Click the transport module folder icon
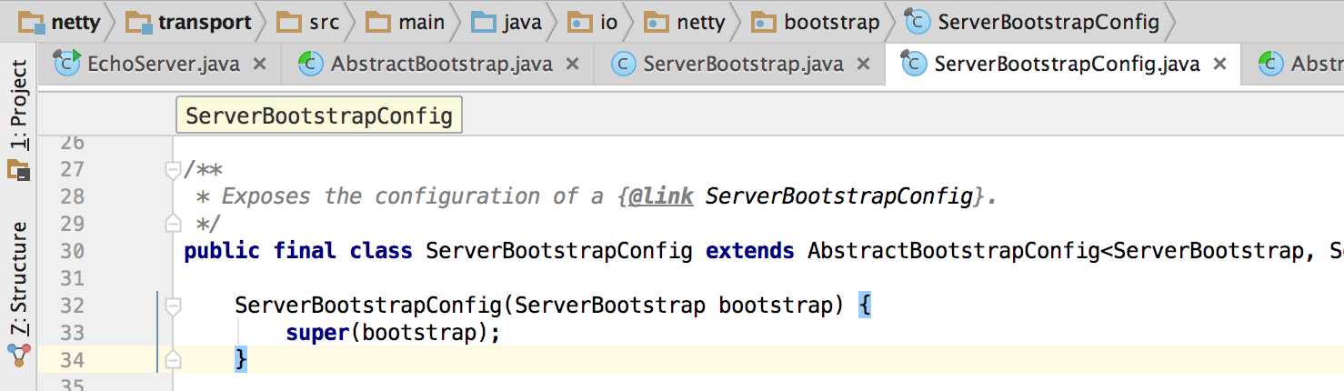The image size is (1344, 391). pos(139,23)
